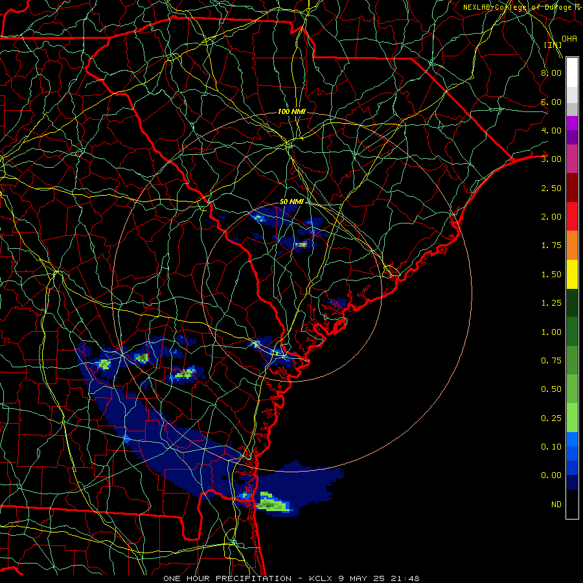This screenshot has width=583, height=583.
Task: Click the 0.00 legend value
Action: tap(551, 475)
